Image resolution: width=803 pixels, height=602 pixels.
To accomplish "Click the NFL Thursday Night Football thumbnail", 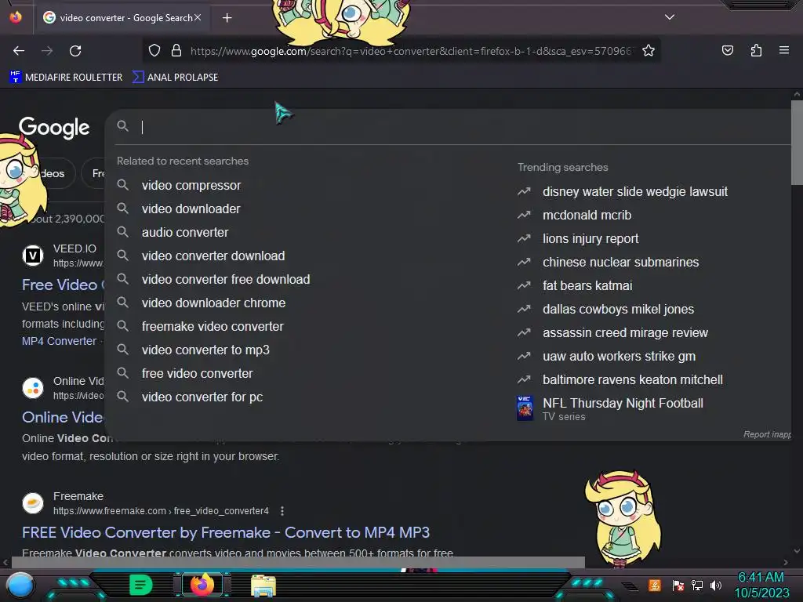I will [525, 408].
